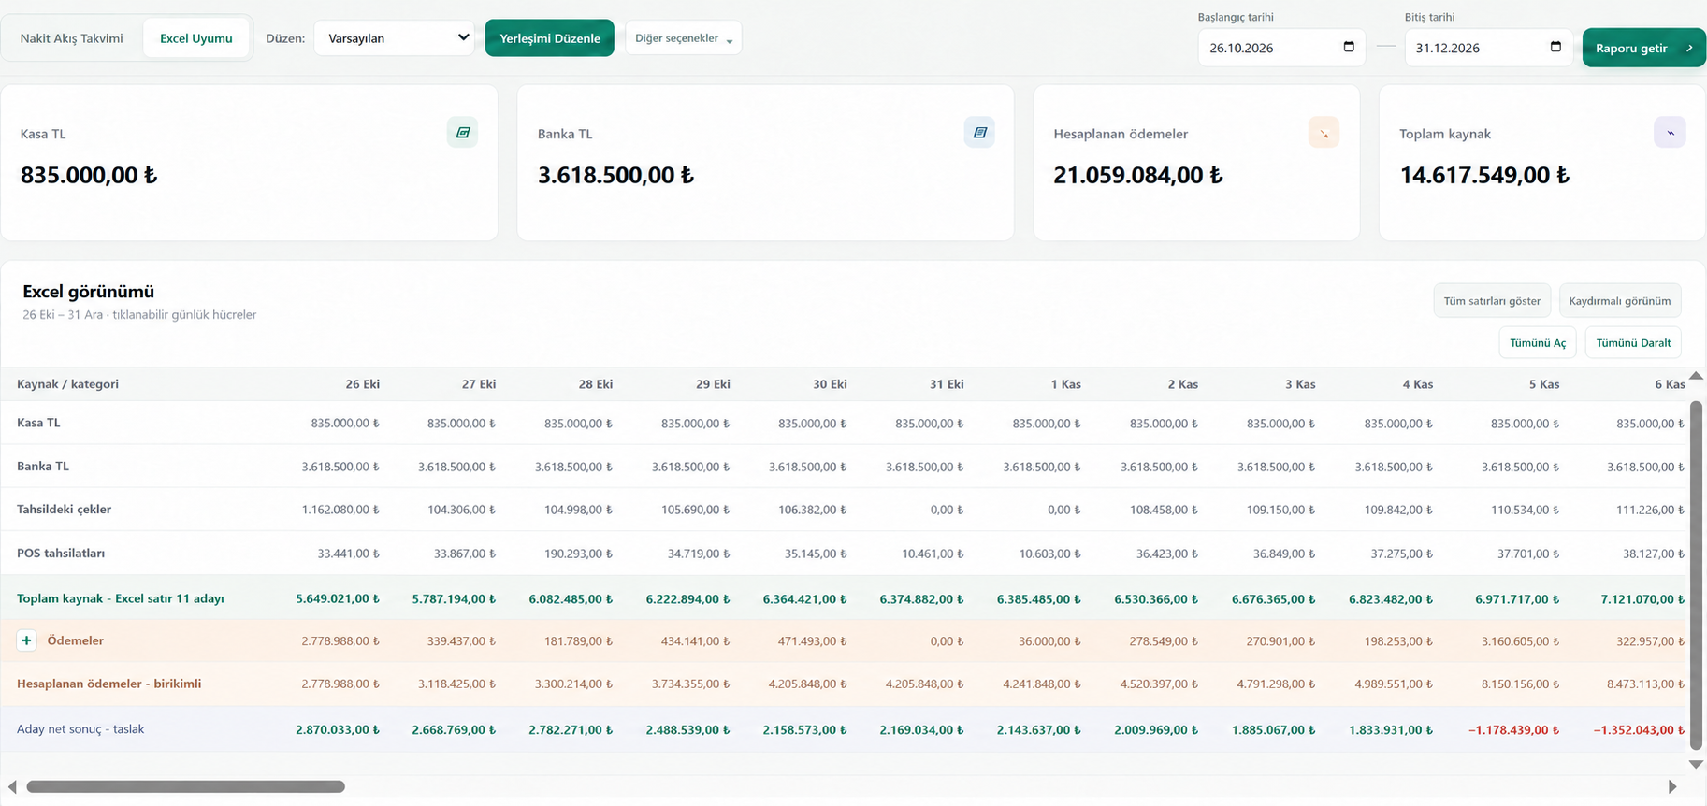Click the vertical scrollbar up arrow

point(1696,376)
